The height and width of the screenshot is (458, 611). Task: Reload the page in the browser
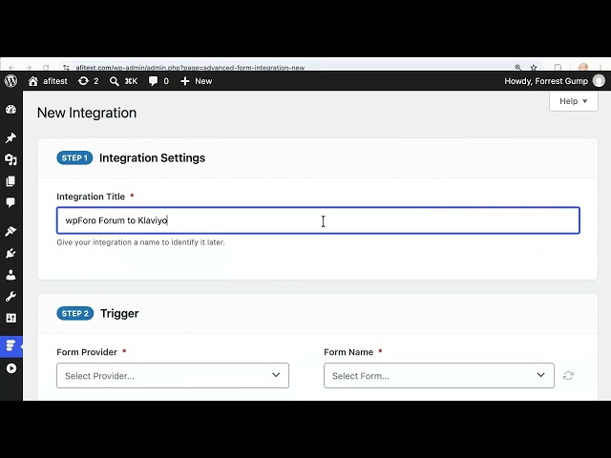(46, 68)
